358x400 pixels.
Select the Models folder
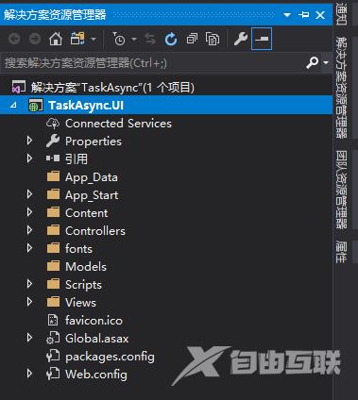(86, 267)
